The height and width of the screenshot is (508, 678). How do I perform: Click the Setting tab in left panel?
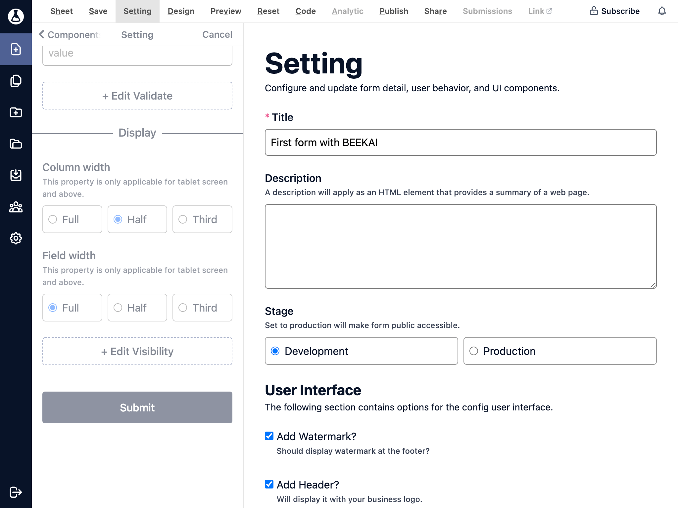coord(138,34)
